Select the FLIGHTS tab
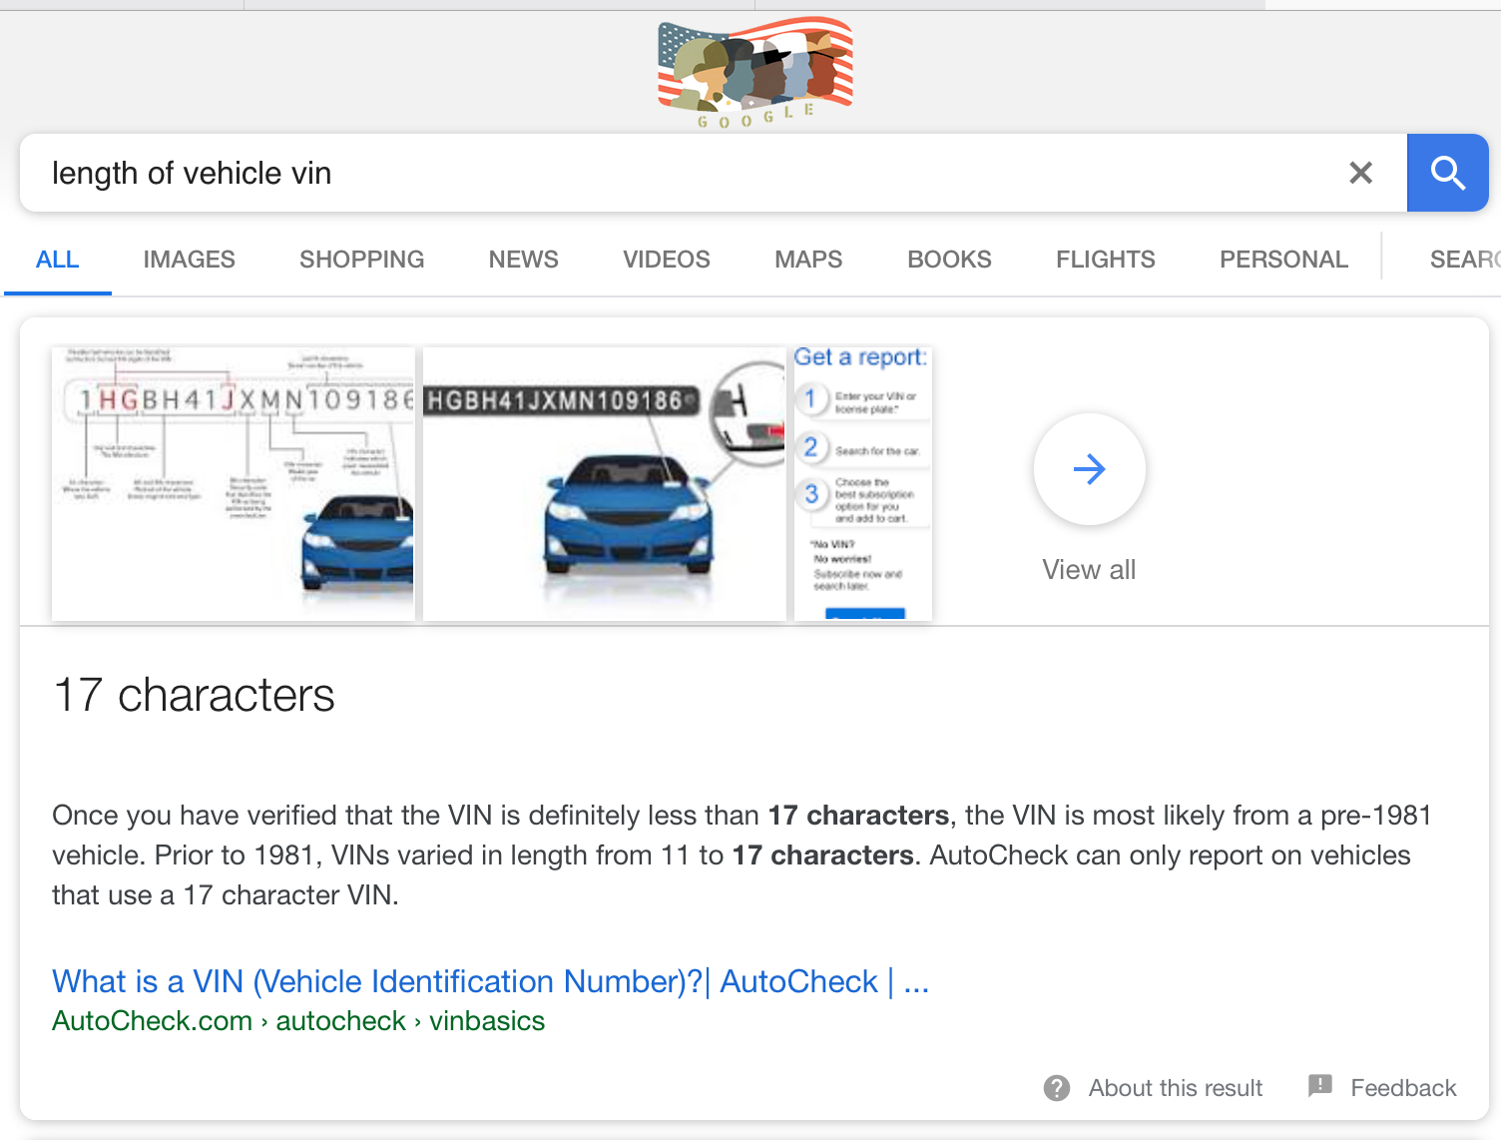1501x1140 pixels. [1106, 260]
